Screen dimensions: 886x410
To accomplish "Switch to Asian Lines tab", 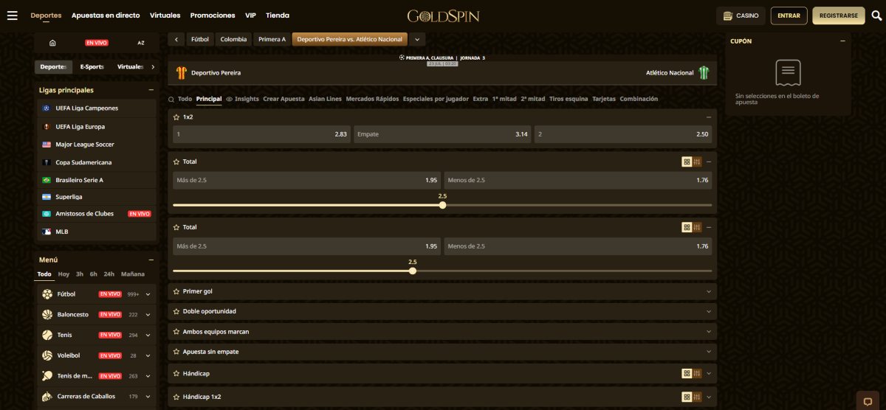I will [325, 99].
